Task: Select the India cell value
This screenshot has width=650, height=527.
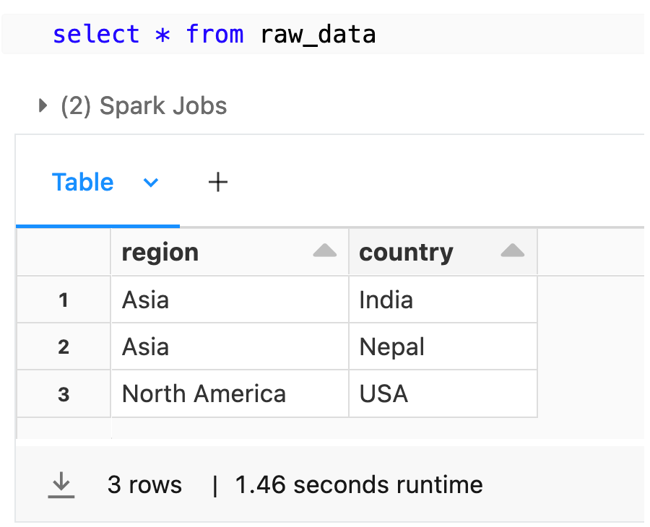Action: [x=386, y=299]
